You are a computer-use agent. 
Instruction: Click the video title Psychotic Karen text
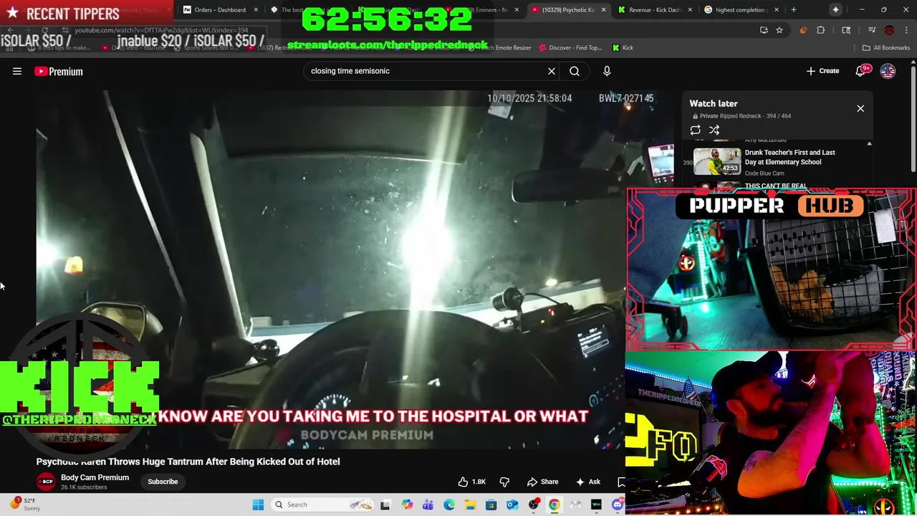click(x=188, y=462)
